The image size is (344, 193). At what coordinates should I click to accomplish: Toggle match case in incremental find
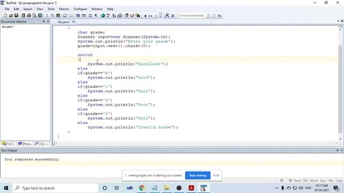click(220, 16)
